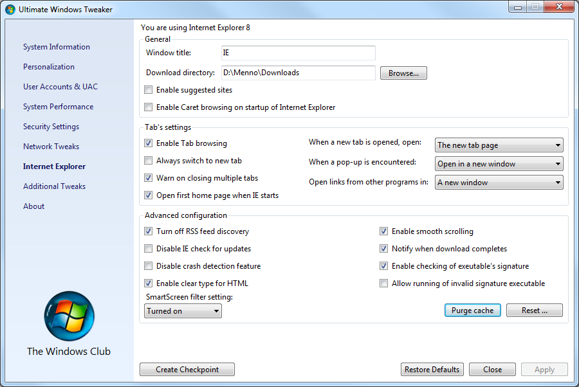Click the Reset ... button
This screenshot has width=579, height=387.
click(x=535, y=310)
